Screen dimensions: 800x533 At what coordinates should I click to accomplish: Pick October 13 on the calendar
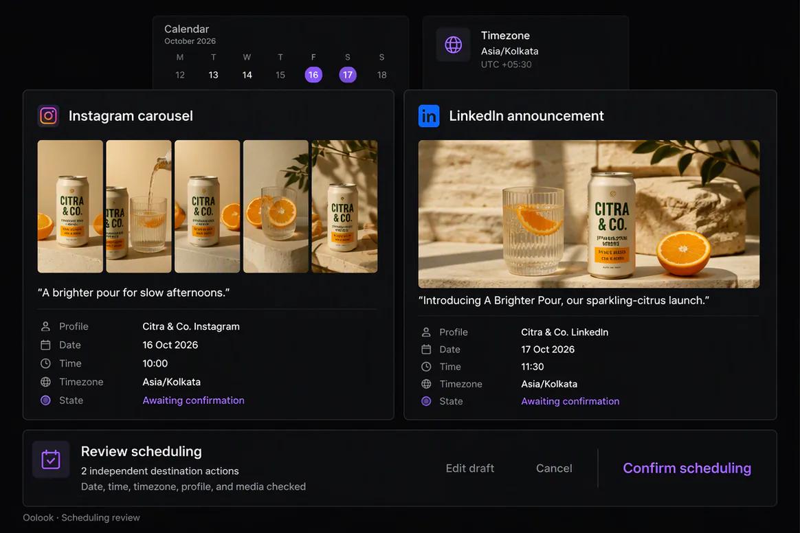(213, 75)
